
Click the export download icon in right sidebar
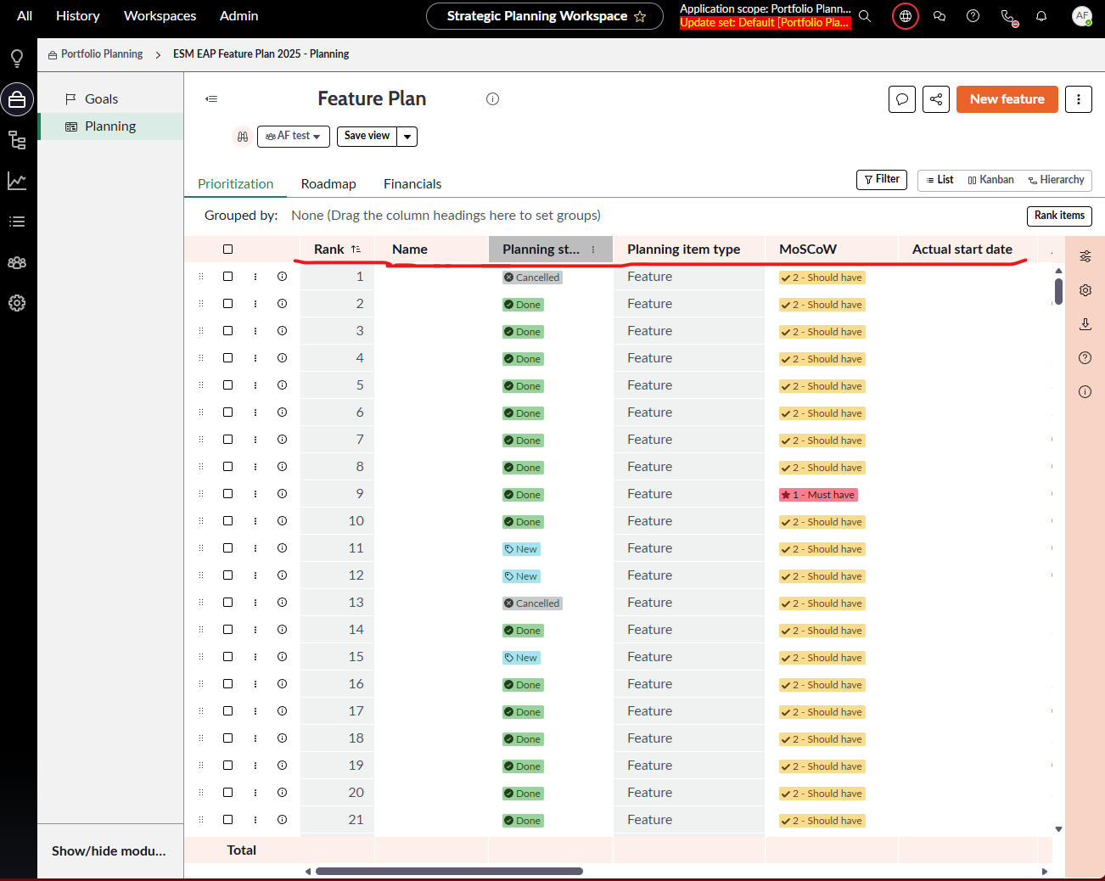point(1085,324)
